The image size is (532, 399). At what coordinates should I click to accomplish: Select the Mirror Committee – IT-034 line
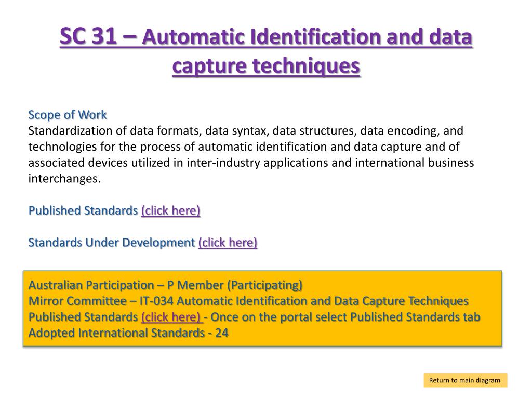[x=248, y=301]
